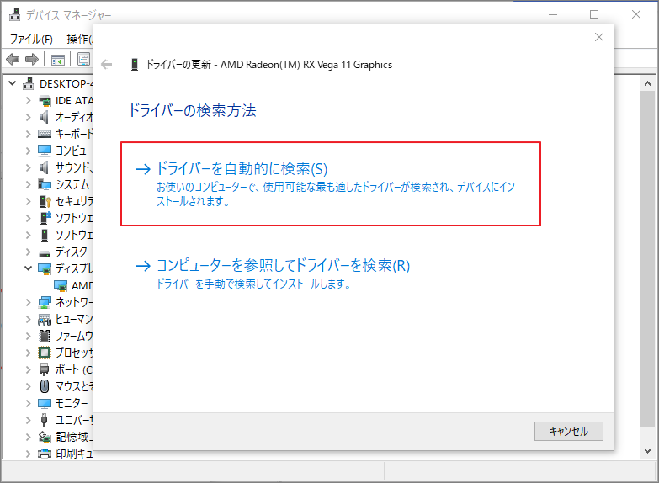
Task: Click the サウンド speaker icon
Action: coord(45,167)
